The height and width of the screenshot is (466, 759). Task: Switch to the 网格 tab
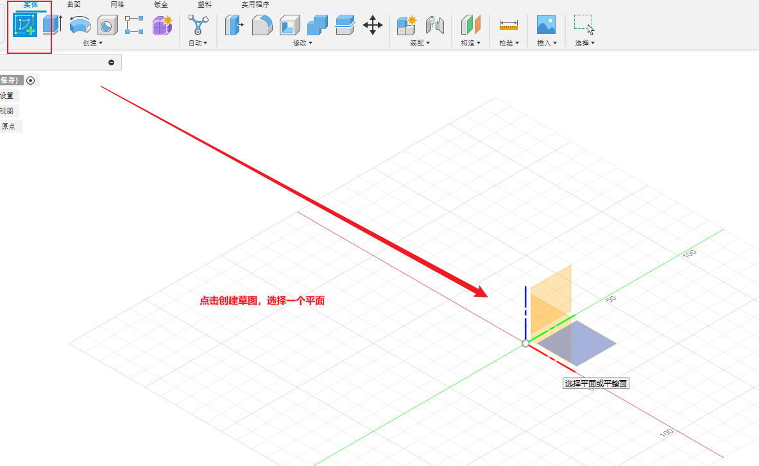tap(117, 4)
